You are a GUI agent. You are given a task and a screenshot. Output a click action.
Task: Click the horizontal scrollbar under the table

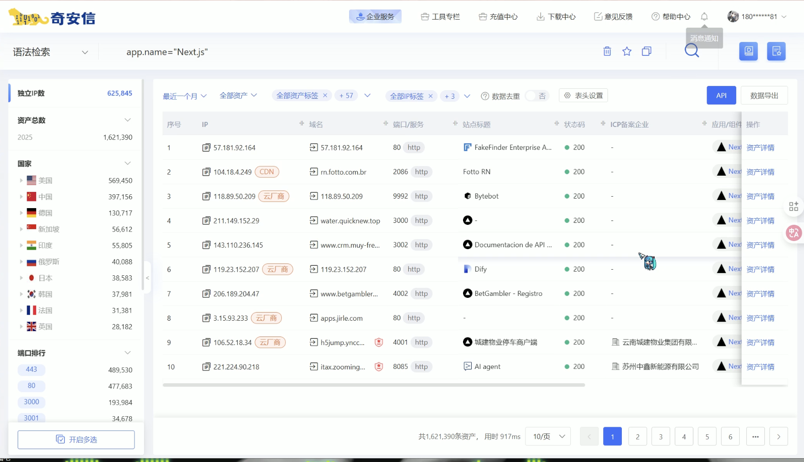(x=374, y=385)
